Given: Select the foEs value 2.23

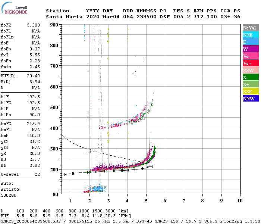Looking at the screenshot, I should tap(35, 61).
